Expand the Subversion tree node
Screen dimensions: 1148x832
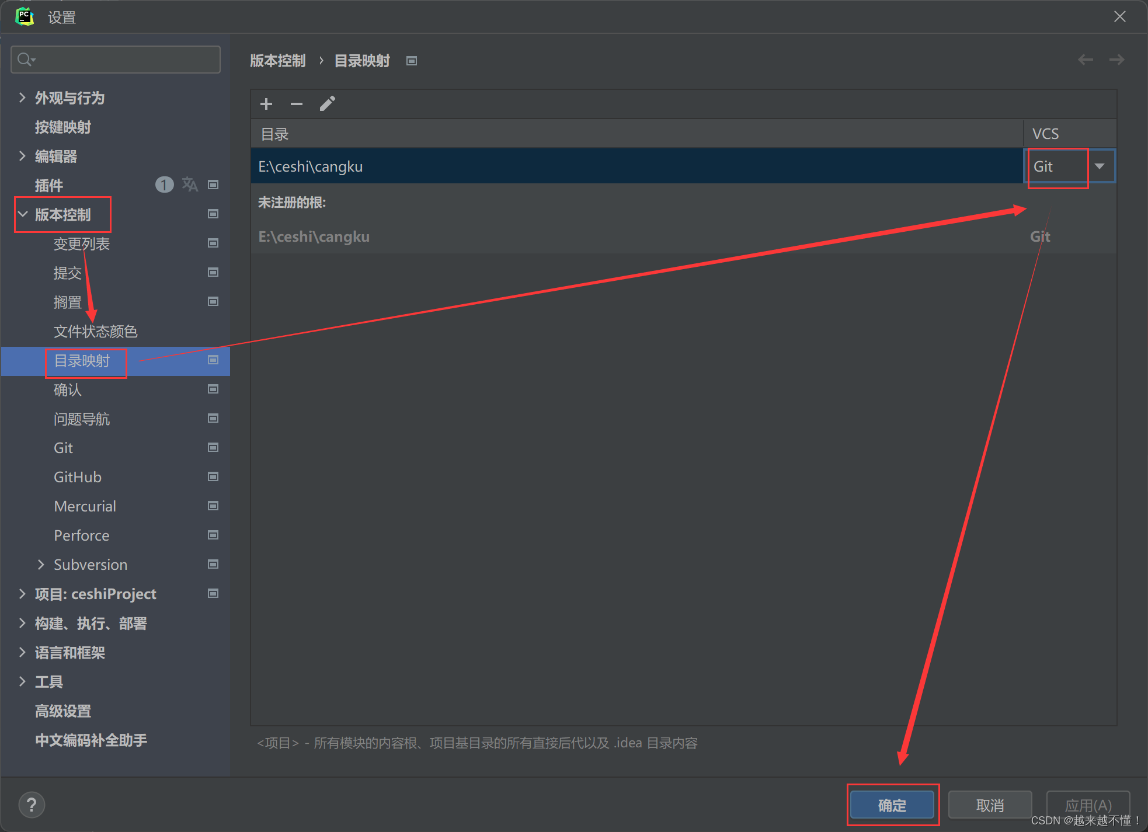(41, 565)
